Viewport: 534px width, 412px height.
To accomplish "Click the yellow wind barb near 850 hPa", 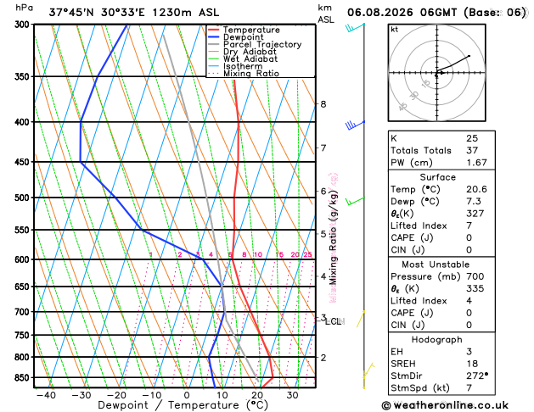I will pos(368,372).
